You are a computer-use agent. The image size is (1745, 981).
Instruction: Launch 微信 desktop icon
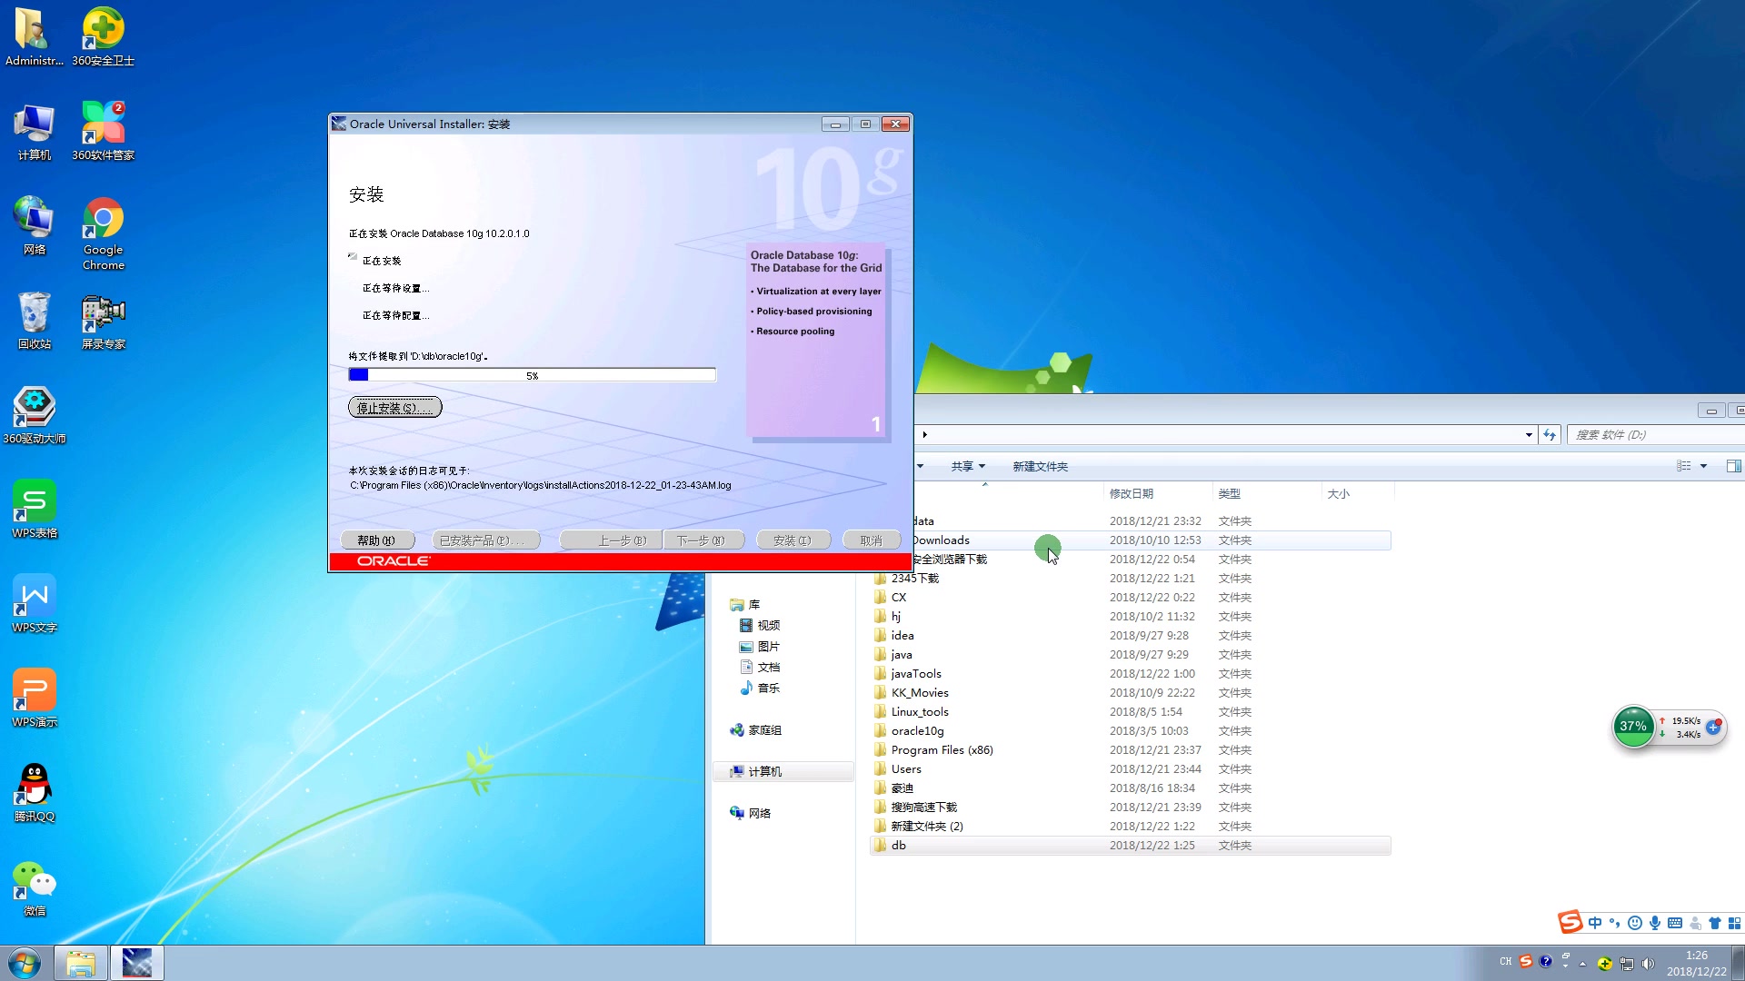[34, 887]
